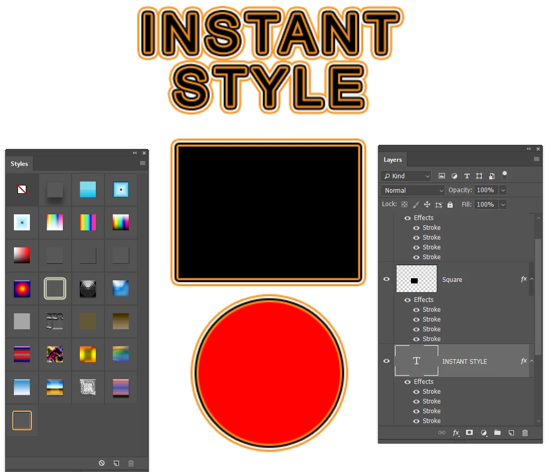
Task: Click Link layers icon in Layers footer
Action: coord(442,433)
